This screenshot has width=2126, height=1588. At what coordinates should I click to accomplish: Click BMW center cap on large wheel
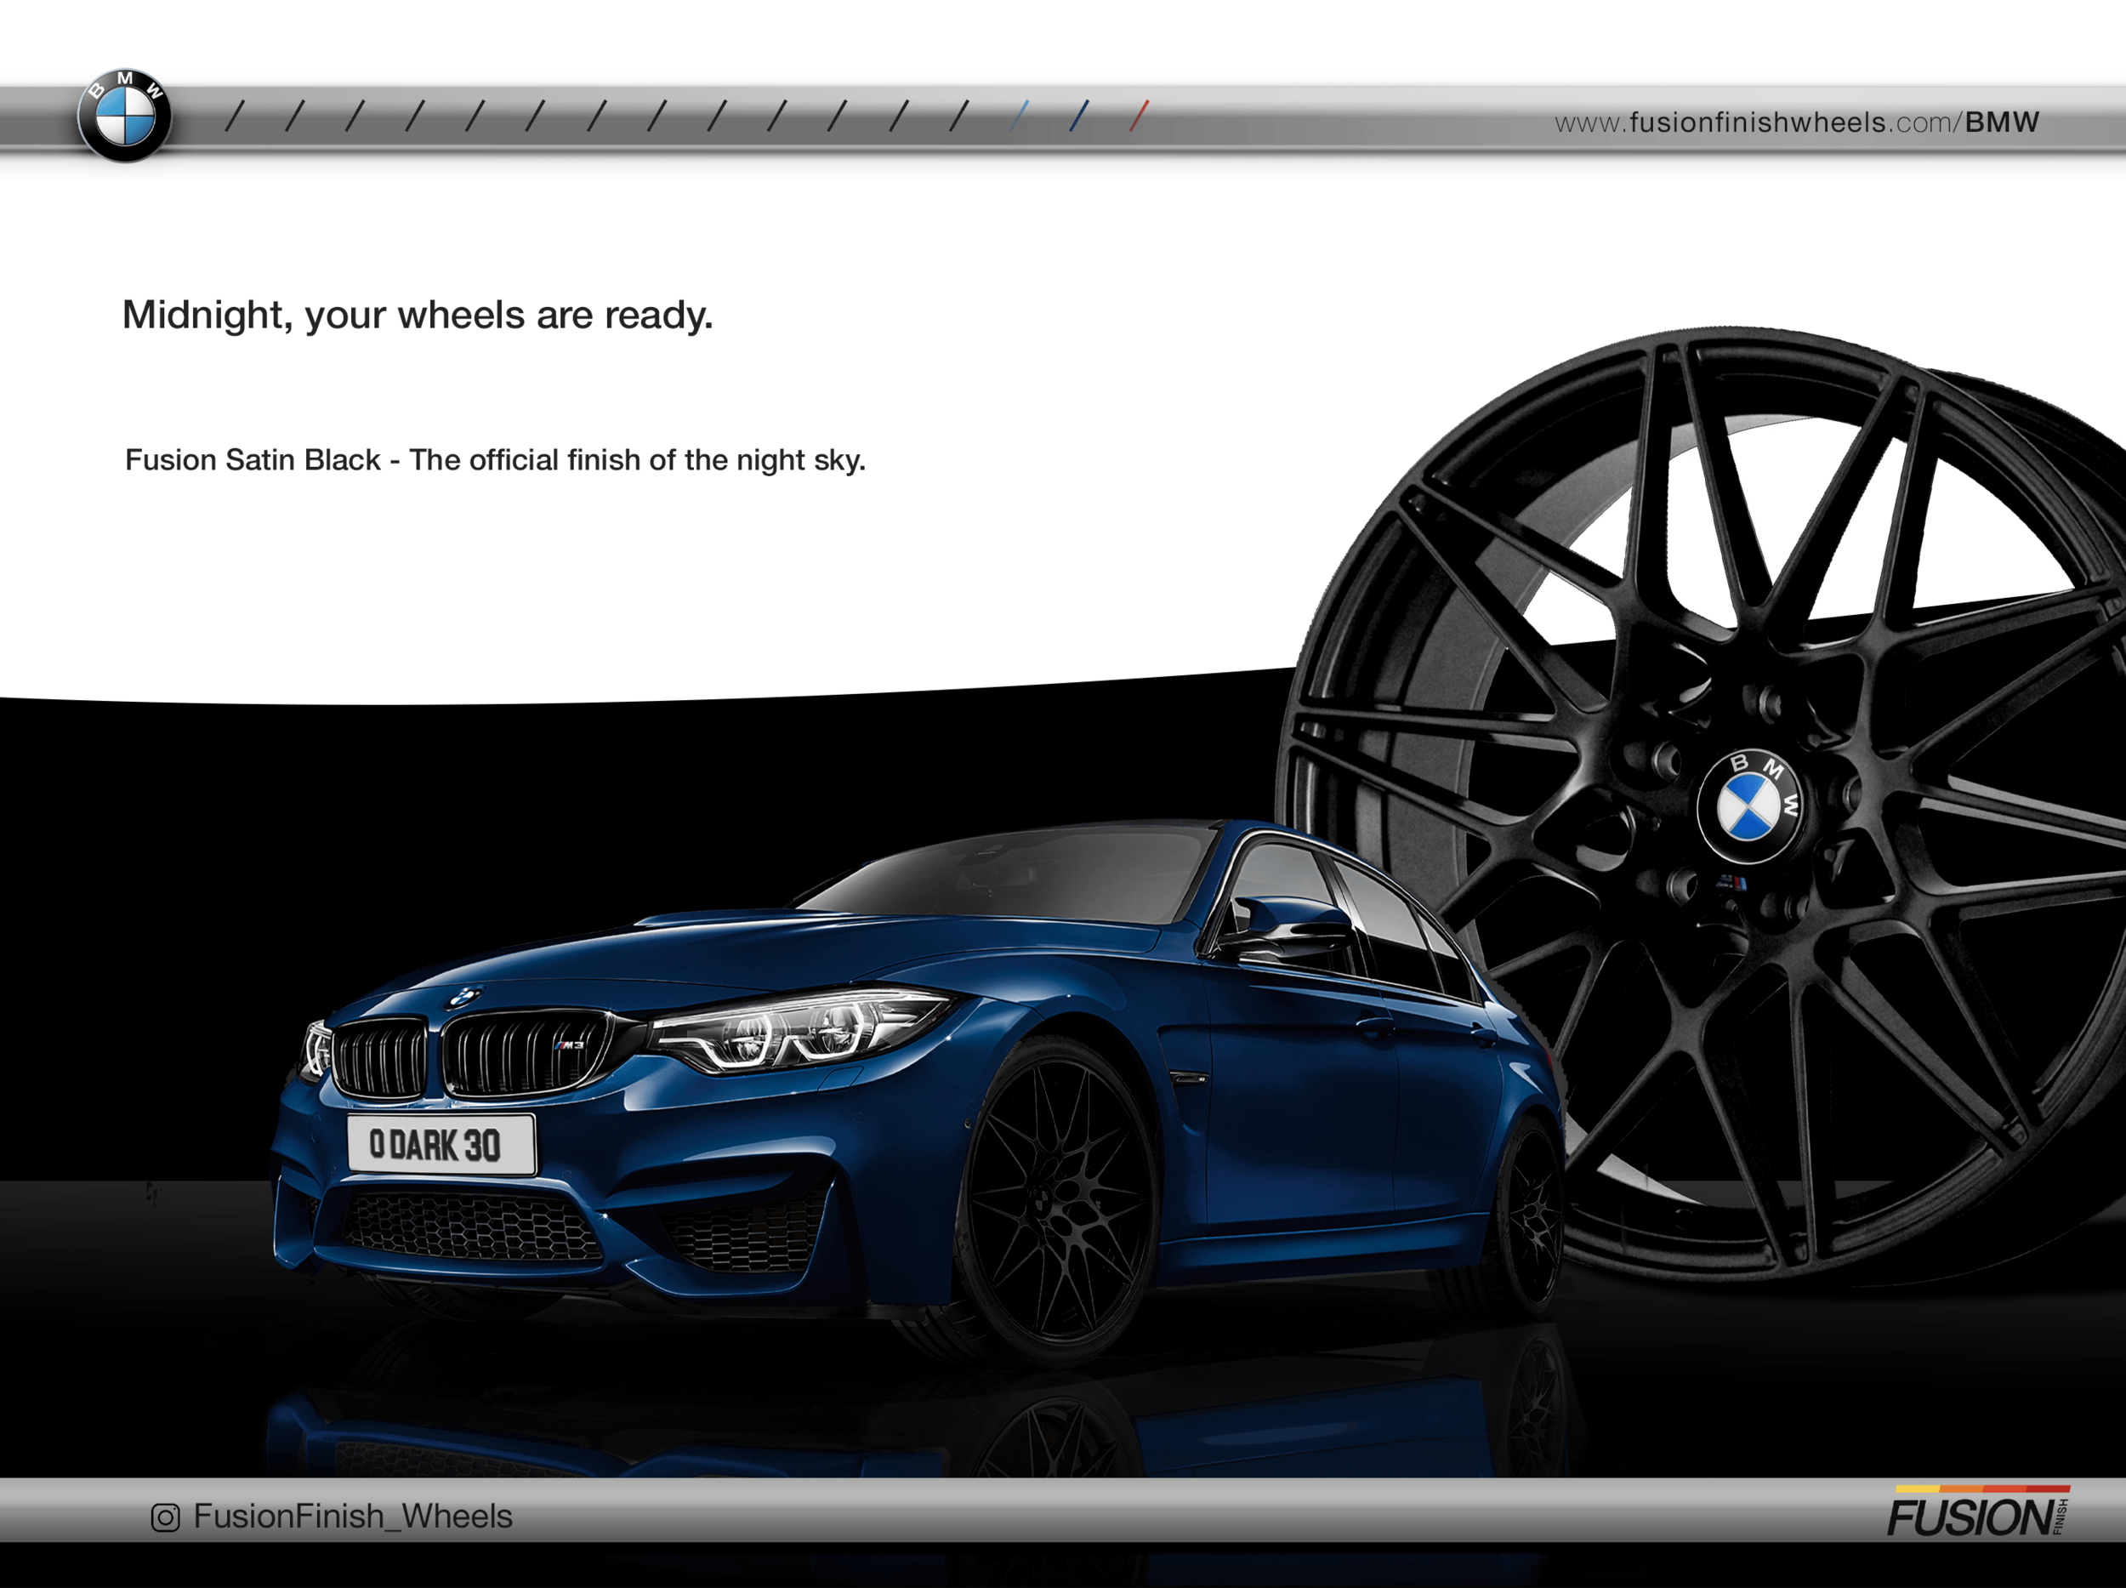click(1748, 806)
